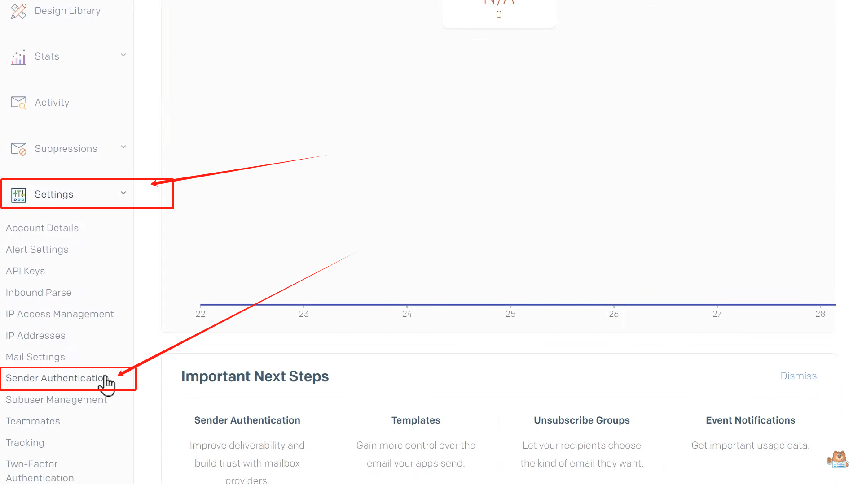
Task: Open IP Access Management page
Action: pos(60,314)
